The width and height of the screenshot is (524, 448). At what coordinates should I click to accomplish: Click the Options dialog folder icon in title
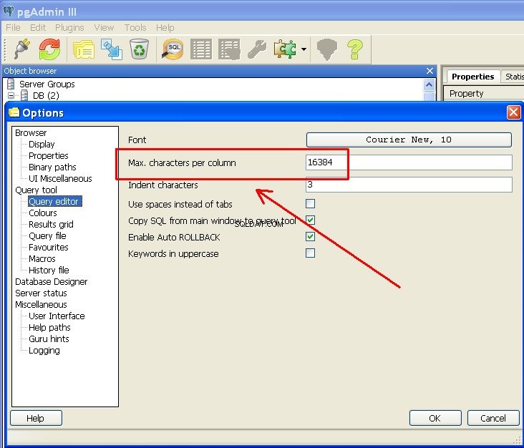[x=14, y=112]
